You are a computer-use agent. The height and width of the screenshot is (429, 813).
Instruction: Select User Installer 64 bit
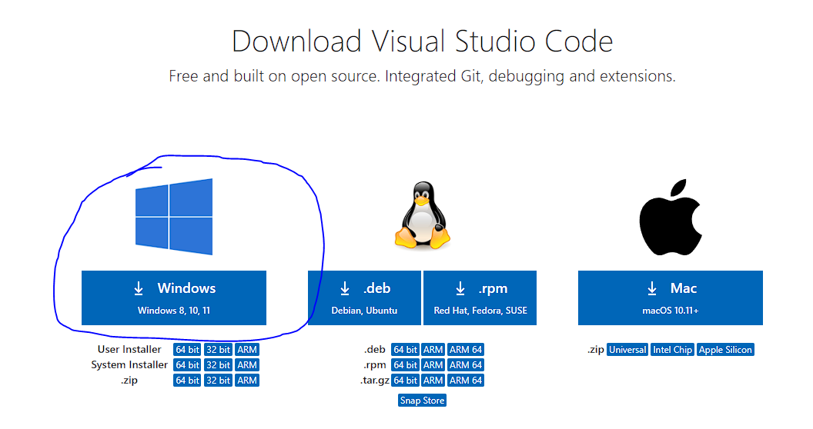187,350
